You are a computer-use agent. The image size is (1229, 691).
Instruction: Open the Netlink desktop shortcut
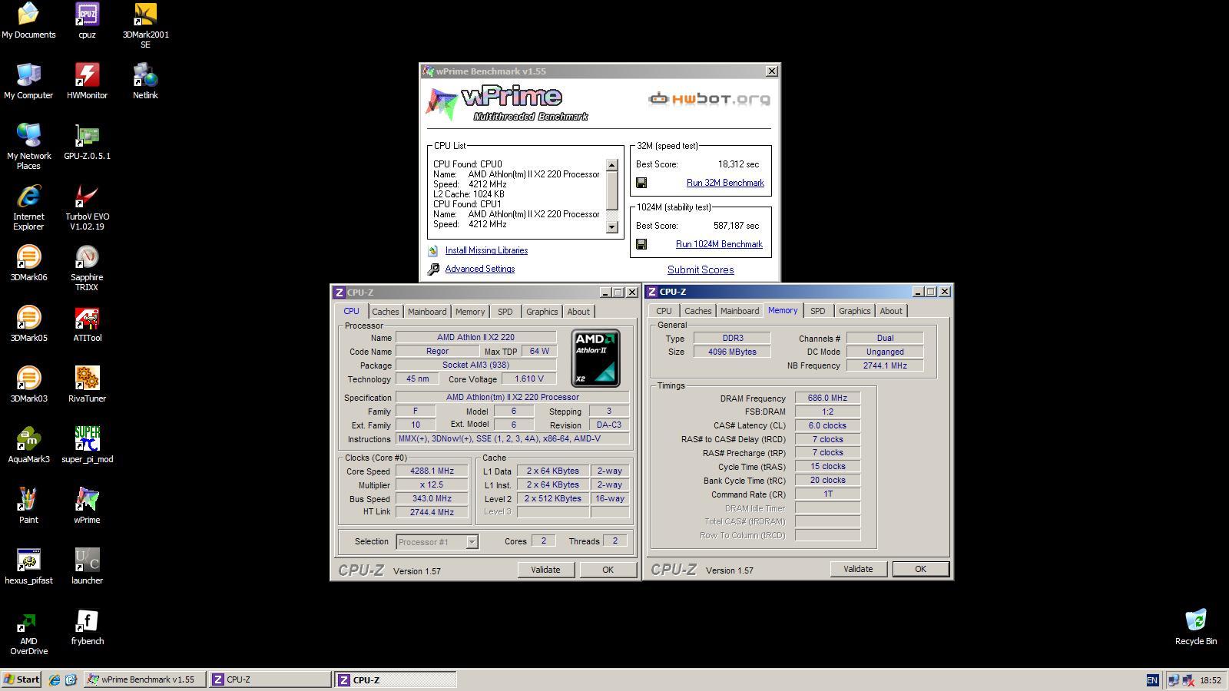click(x=145, y=81)
